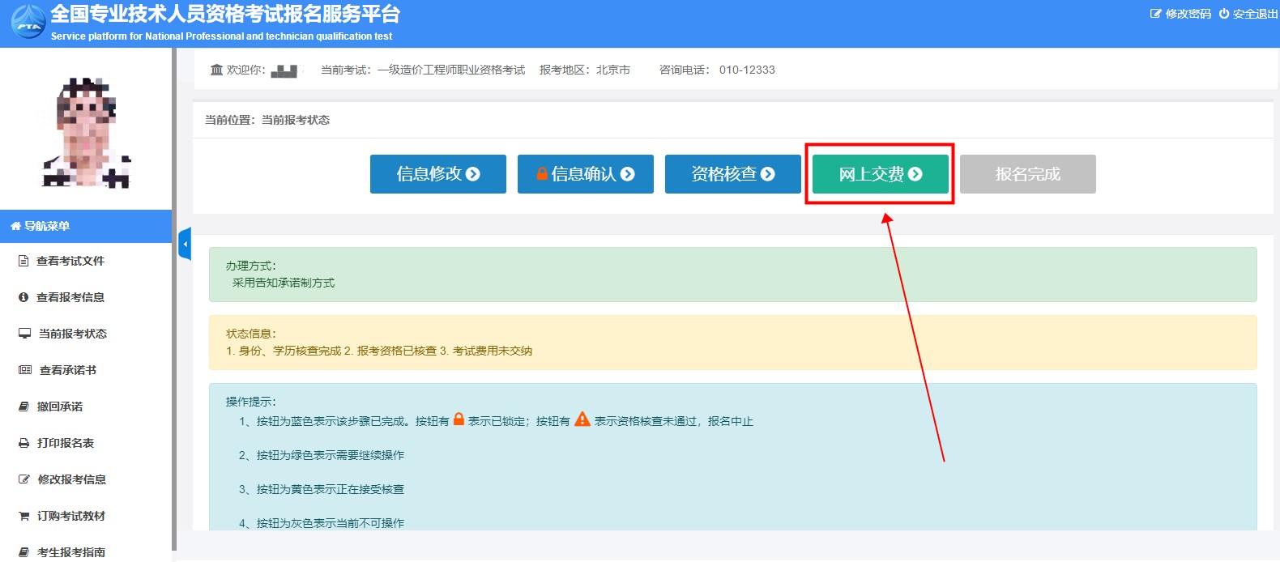Select 撤回承诺 in navigation menu
Screen dimensions: 1280x562
[59, 407]
